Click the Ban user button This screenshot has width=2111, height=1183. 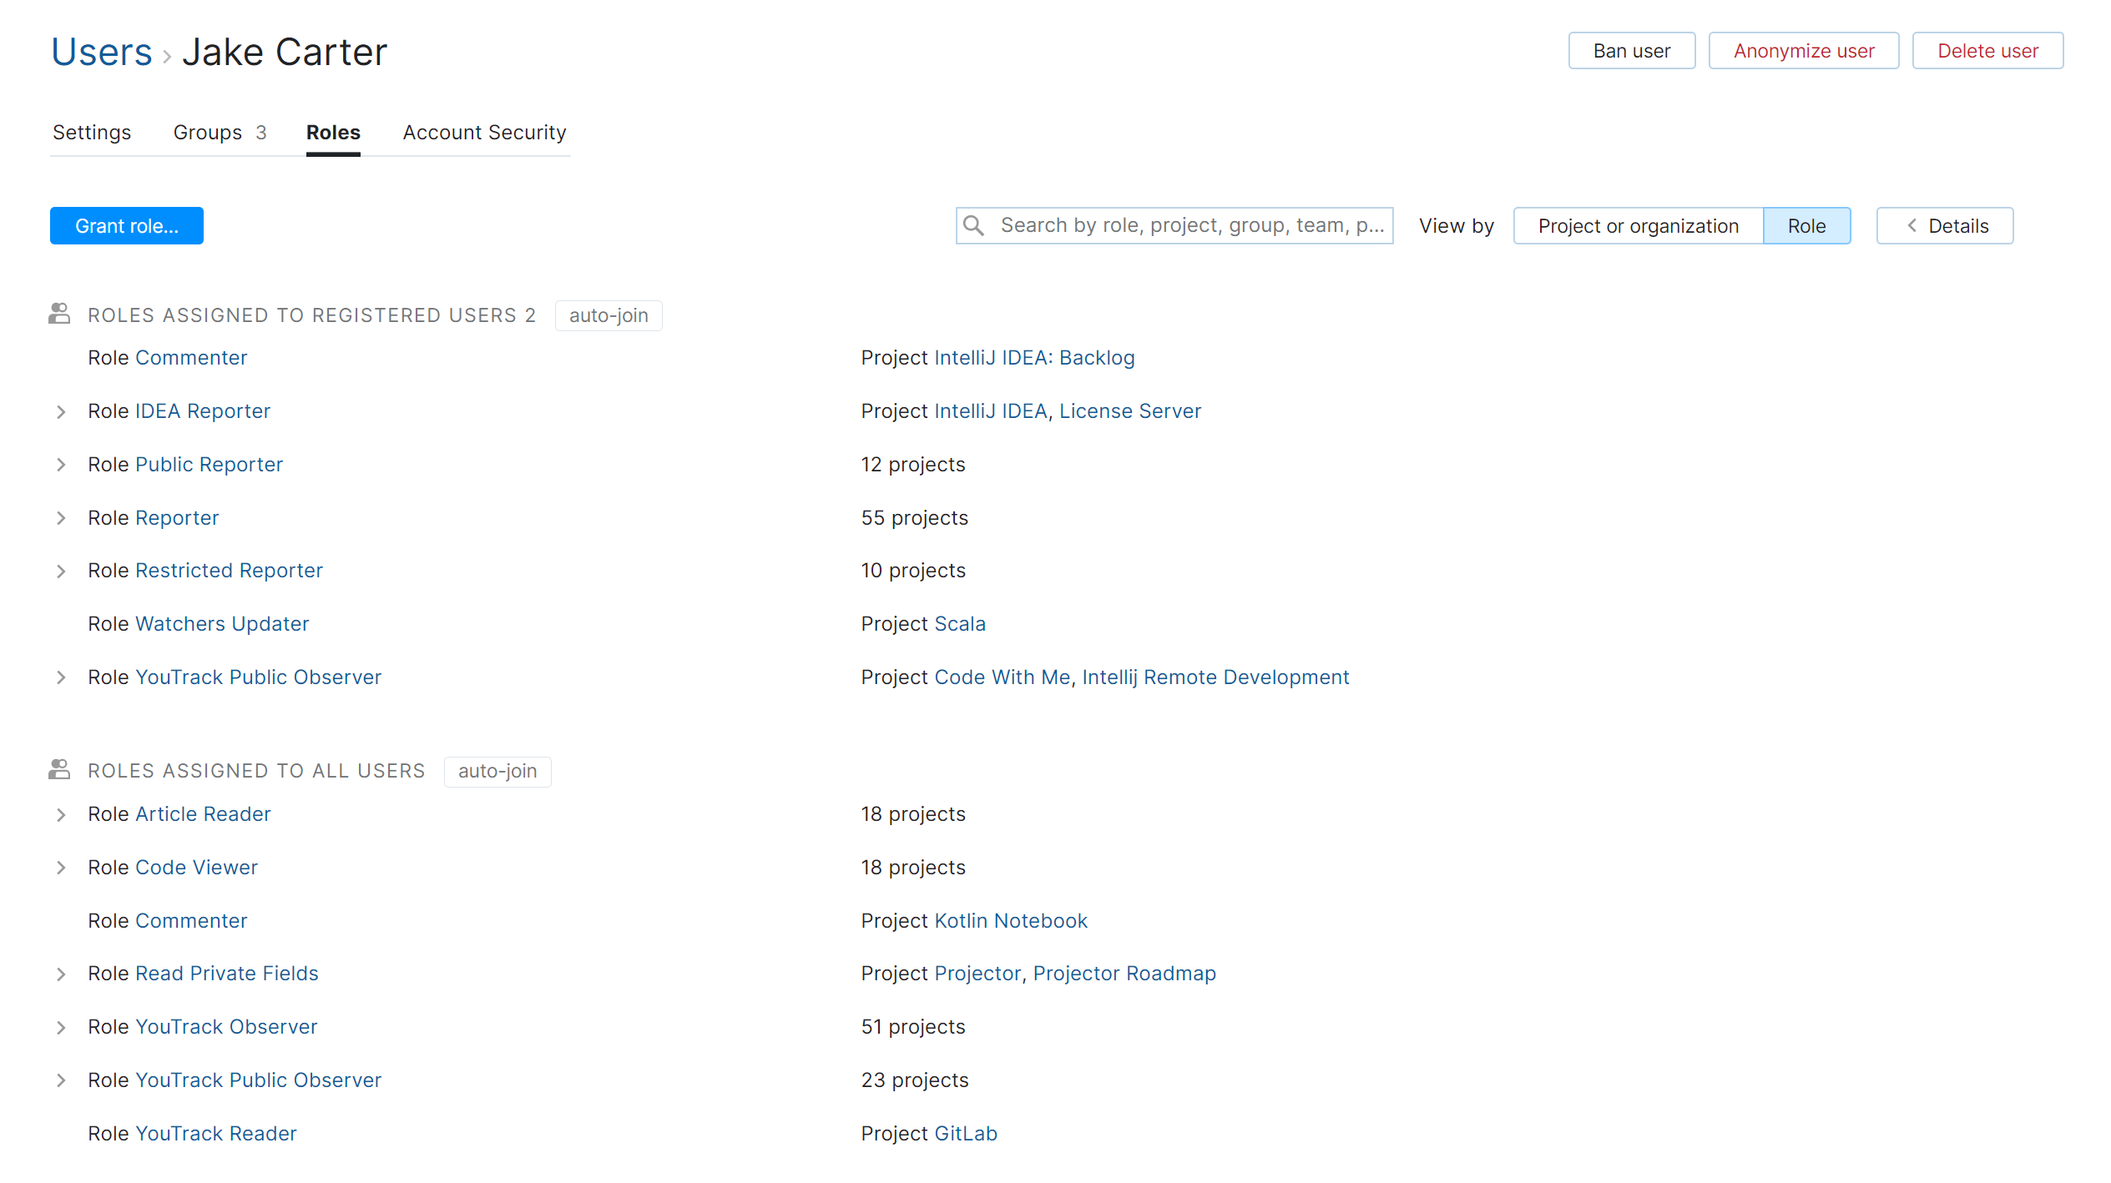1631,51
